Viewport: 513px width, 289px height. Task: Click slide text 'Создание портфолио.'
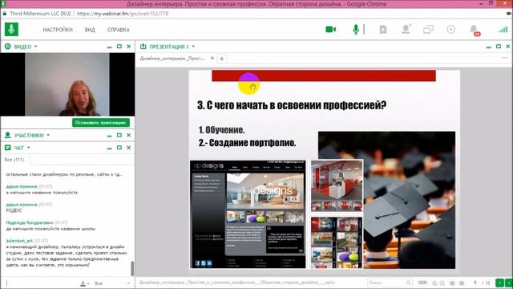(x=252, y=143)
